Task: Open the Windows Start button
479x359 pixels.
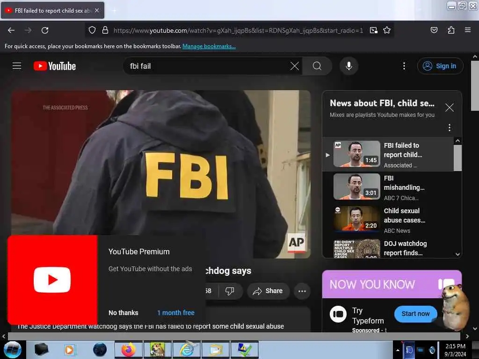Action: pyautogui.click(x=13, y=350)
